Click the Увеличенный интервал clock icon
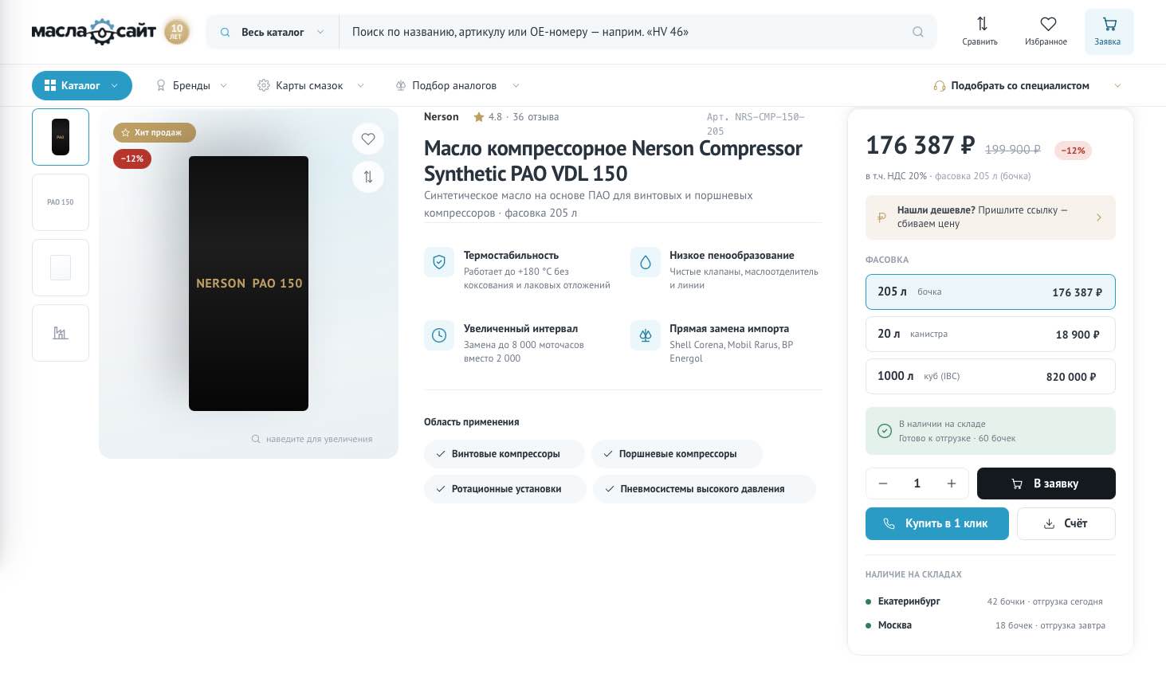 coord(438,335)
